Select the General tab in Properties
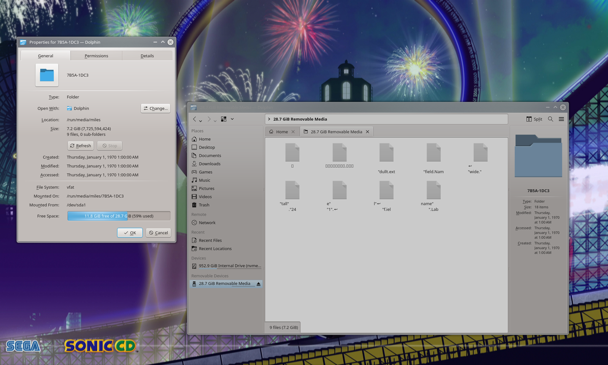The height and width of the screenshot is (365, 608). (x=46, y=56)
